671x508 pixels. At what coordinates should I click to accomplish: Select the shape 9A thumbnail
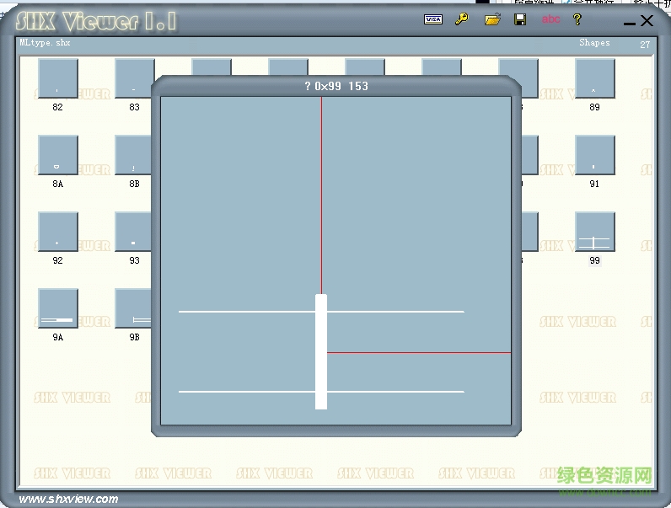pos(58,308)
